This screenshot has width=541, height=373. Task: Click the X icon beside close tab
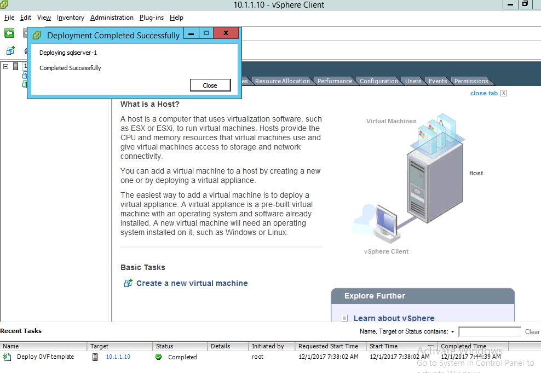click(504, 93)
